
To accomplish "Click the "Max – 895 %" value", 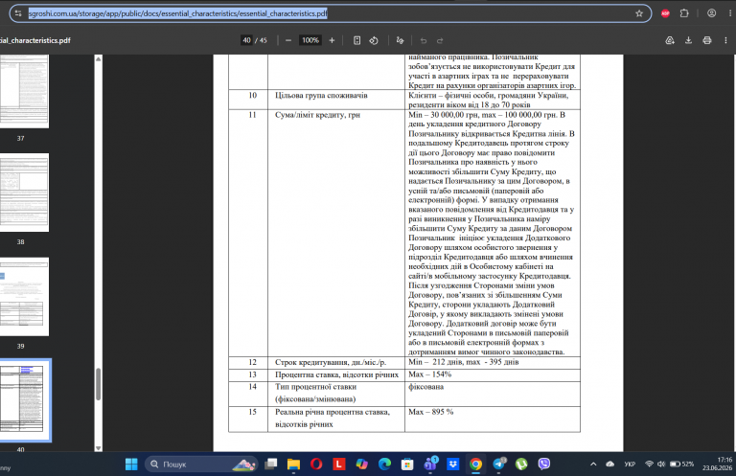I will pos(430,412).
